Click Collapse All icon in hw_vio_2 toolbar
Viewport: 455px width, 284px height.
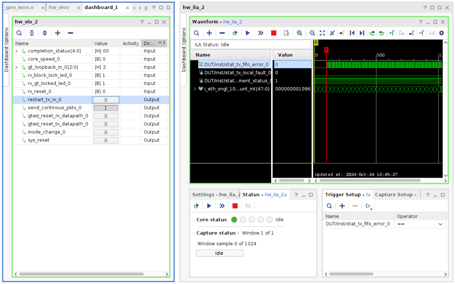(x=32, y=33)
